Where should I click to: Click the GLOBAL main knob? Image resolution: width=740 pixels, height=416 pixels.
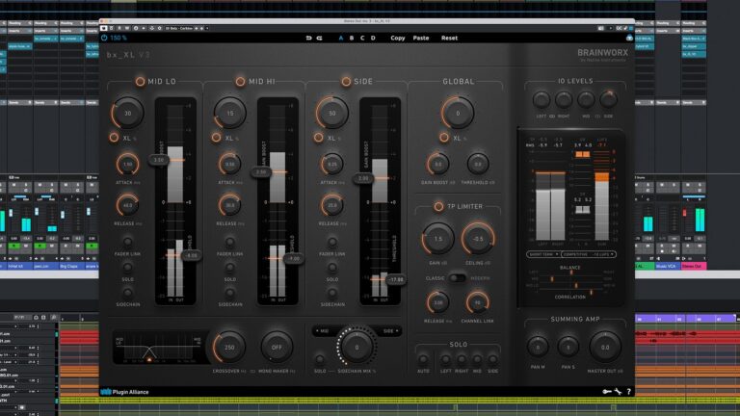coord(458,114)
